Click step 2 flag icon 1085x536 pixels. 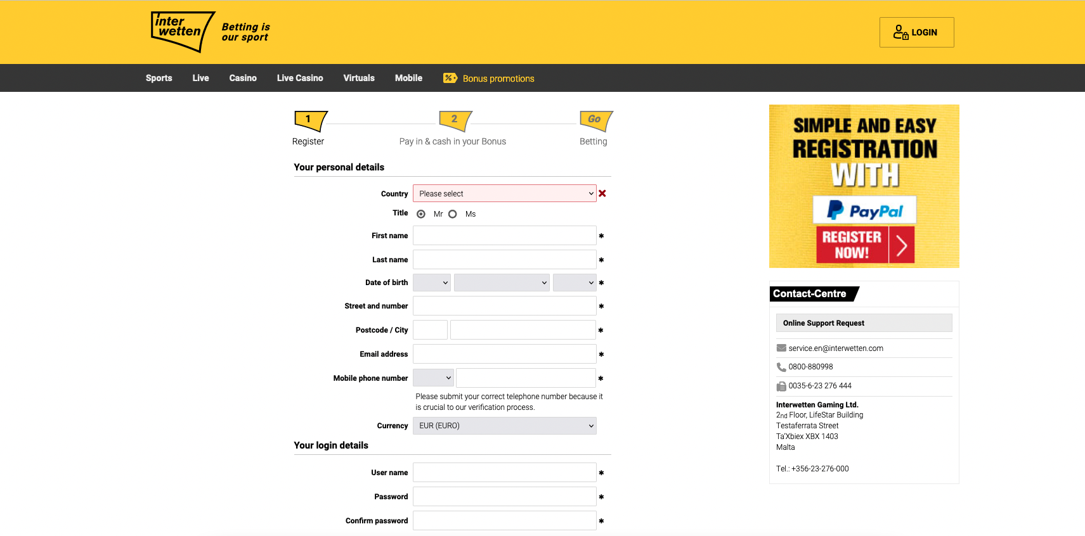(455, 120)
